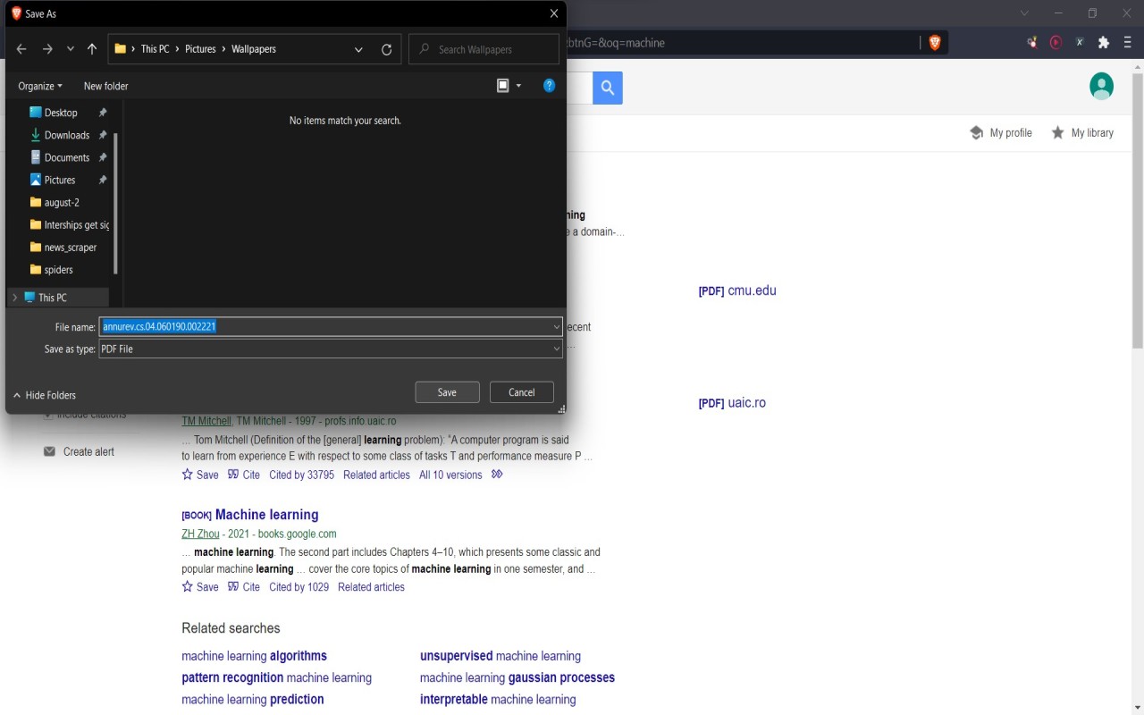Open the news_scraper folder
Screen dimensions: 1144x715
[x=70, y=248]
